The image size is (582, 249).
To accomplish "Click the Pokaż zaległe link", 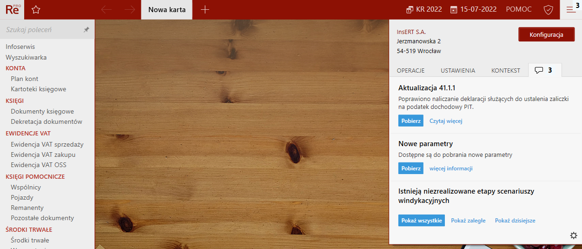I will click(468, 221).
